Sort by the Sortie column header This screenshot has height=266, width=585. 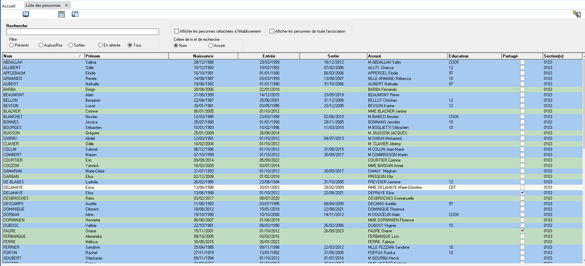[333, 56]
